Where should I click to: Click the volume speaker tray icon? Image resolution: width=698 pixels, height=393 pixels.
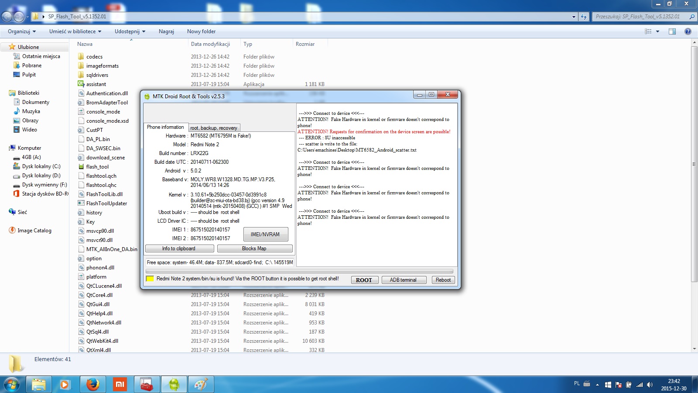[x=650, y=385]
